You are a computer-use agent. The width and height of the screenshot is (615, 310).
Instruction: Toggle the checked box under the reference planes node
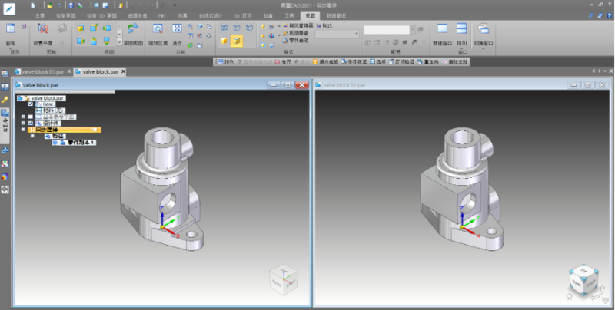tap(31, 123)
